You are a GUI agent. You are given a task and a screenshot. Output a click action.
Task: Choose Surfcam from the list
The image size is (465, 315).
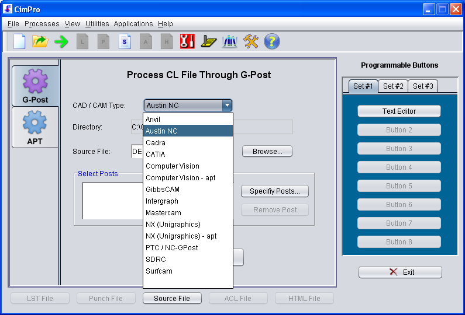click(188, 271)
